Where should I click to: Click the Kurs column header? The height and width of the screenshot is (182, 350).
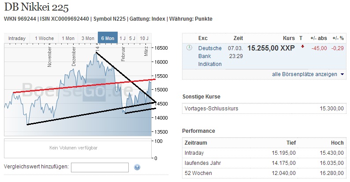(x=289, y=38)
